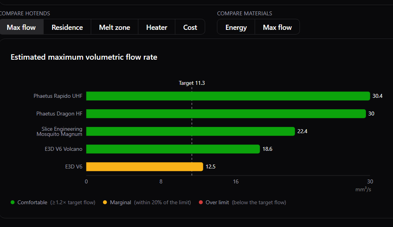Click the Target 11.3 marker label
393x227 pixels.
192,83
